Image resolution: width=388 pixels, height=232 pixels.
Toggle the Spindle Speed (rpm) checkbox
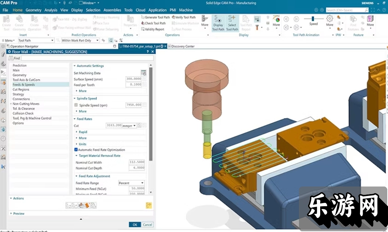(x=76, y=105)
